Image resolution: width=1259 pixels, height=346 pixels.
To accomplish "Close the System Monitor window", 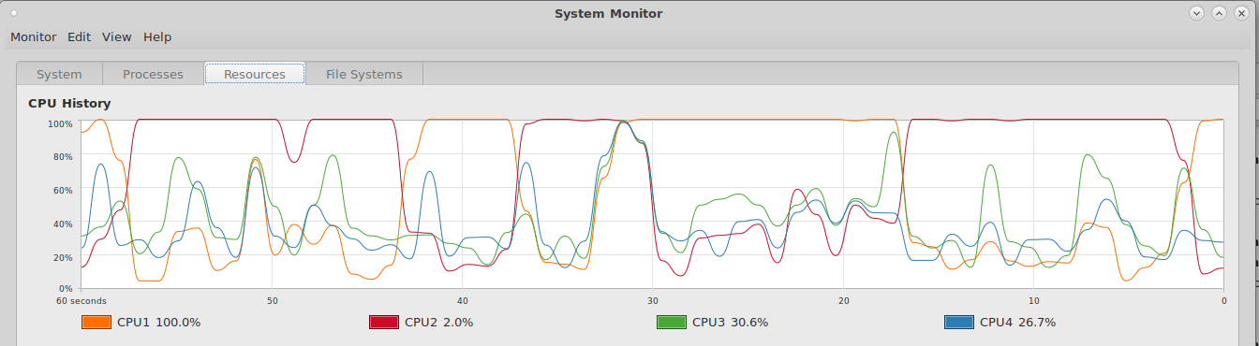I will point(1240,13).
